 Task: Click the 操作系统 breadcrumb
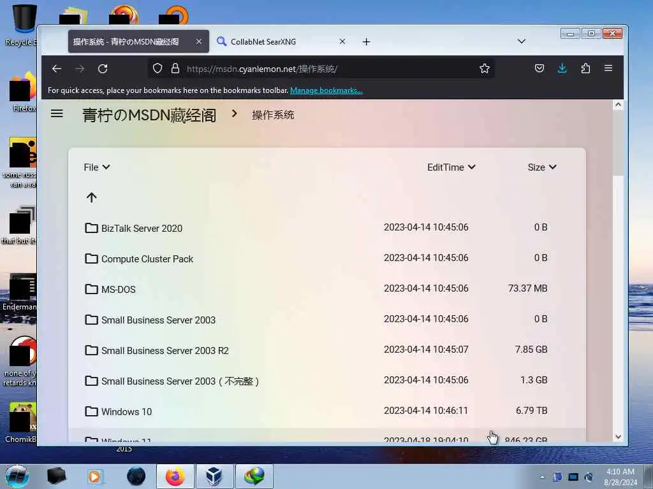pos(273,115)
